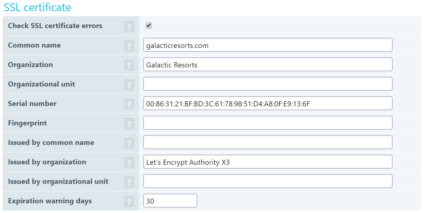Click the Serial number help icon
The height and width of the screenshot is (213, 423).
point(129,104)
